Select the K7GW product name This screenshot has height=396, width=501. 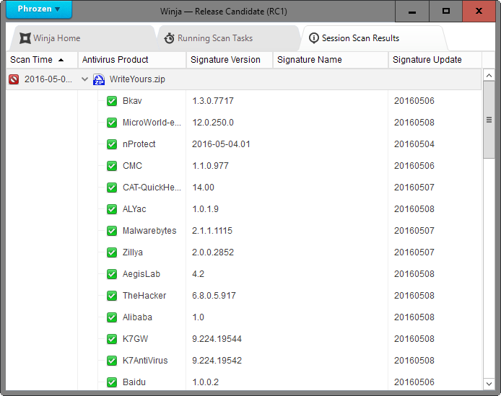click(x=136, y=339)
